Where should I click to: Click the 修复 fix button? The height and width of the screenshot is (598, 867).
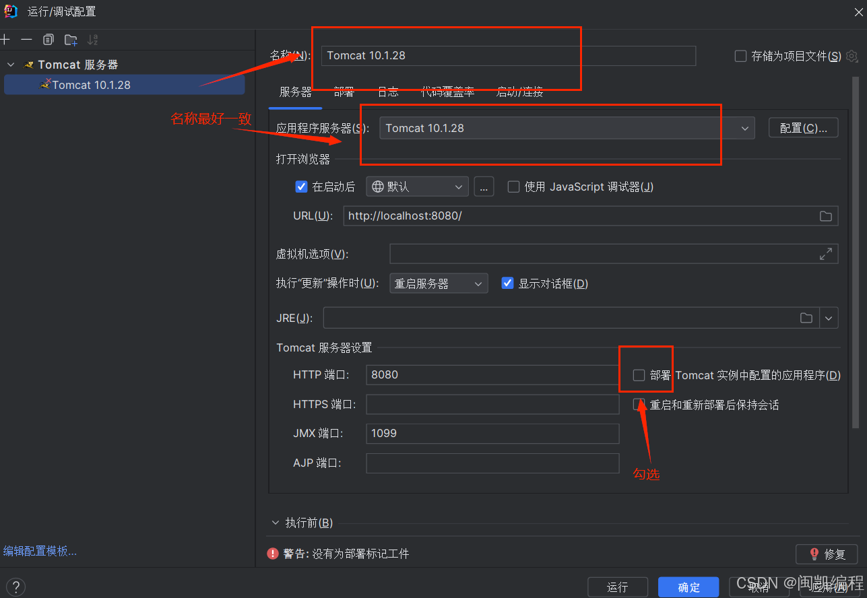pos(827,554)
